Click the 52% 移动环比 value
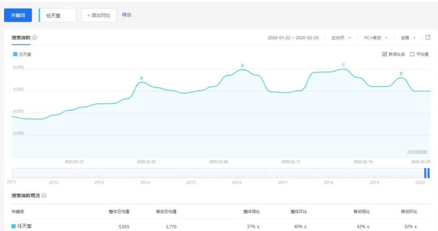Image resolution: width=438 pixels, height=231 pixels. pyautogui.click(x=408, y=227)
